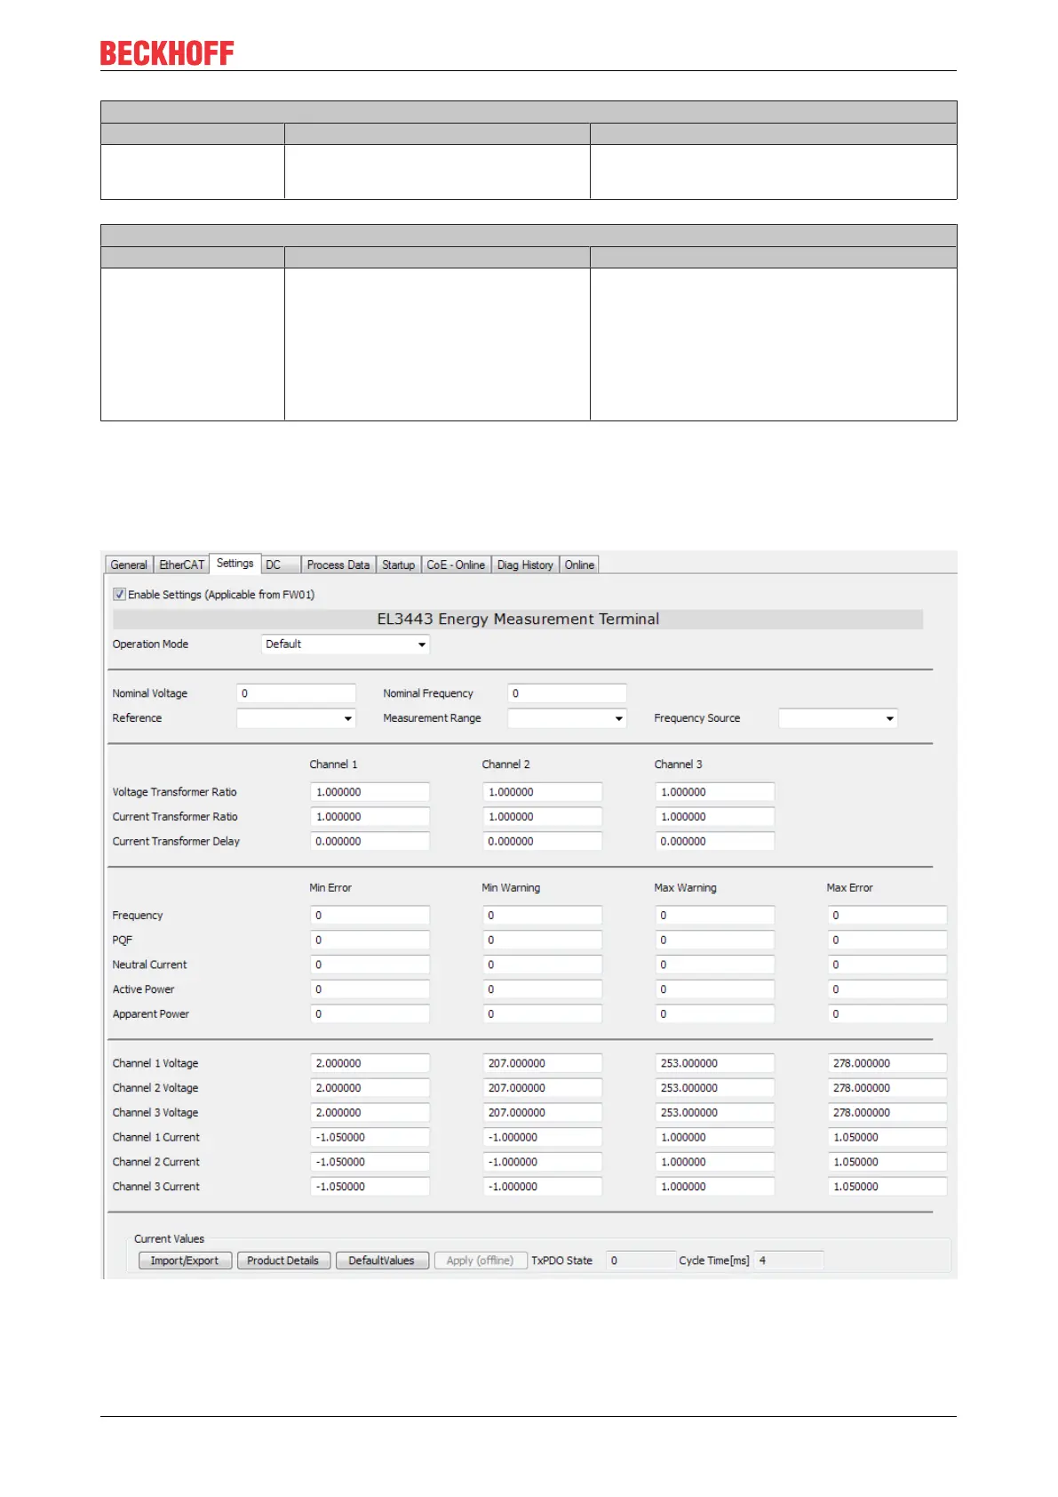The height and width of the screenshot is (1497, 1058).
Task: Click Neutral Current Min Warning field
Action: [543, 965]
